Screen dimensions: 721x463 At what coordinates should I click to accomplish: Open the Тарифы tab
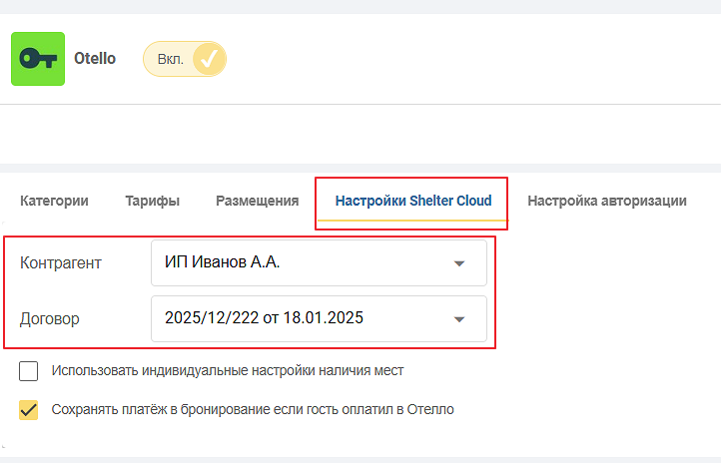152,201
